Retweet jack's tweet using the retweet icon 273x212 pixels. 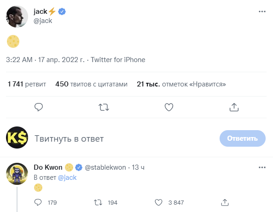pos(104,107)
